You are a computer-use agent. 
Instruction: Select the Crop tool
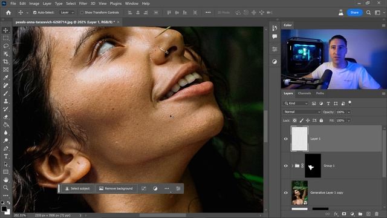coord(5,62)
